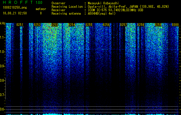Click the meteor count value 0
The width and height of the screenshot is (181, 115).
41,13
